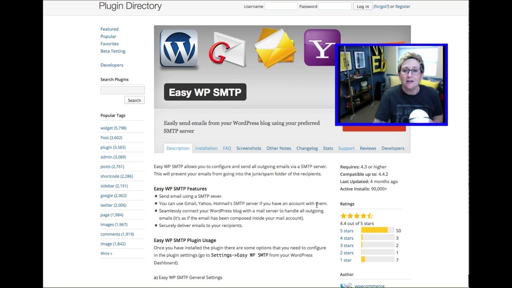
Task: Open the wpecommerce author link
Action: click(x=370, y=286)
